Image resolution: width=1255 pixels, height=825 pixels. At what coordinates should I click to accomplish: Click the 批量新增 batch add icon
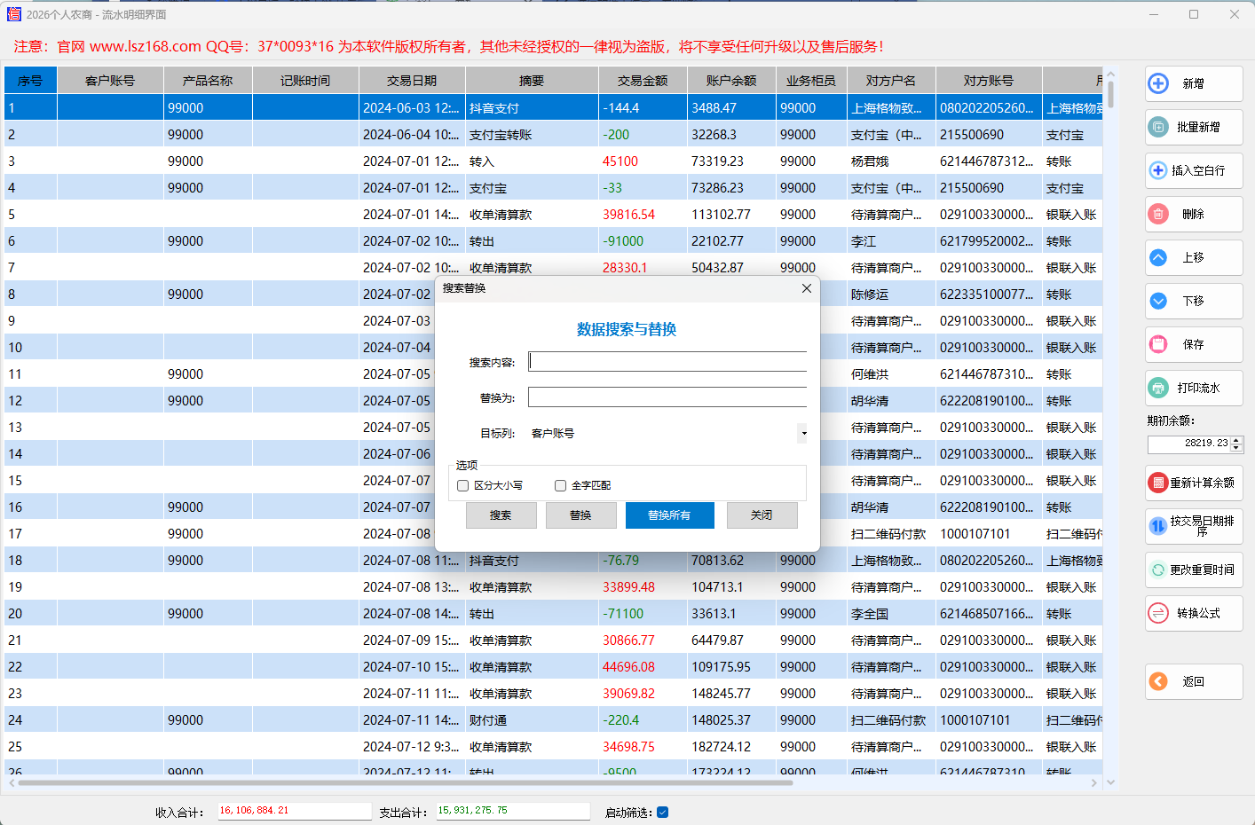click(1158, 127)
